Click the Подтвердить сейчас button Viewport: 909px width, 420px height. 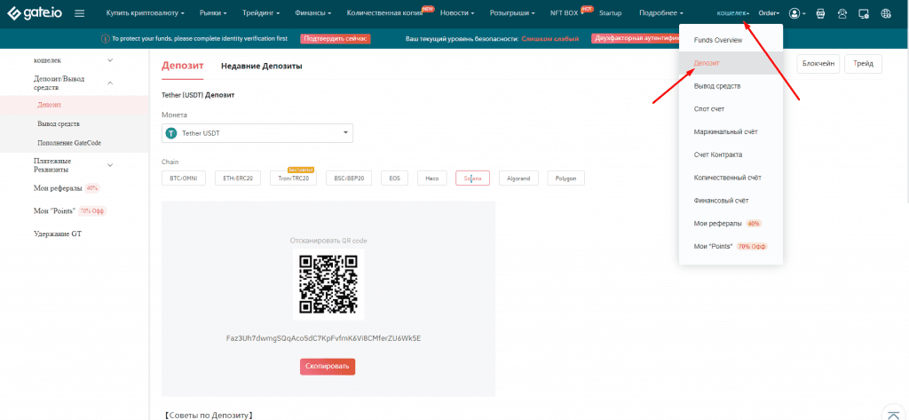pos(335,39)
